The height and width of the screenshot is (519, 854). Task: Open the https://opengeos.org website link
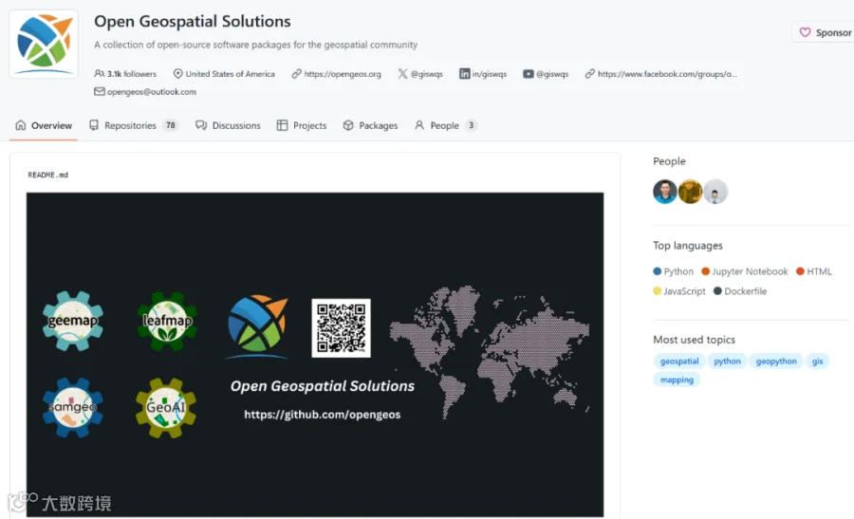343,73
